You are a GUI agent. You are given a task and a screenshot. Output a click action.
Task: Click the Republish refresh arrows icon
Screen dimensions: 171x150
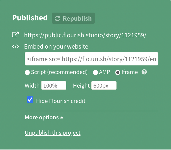57,18
